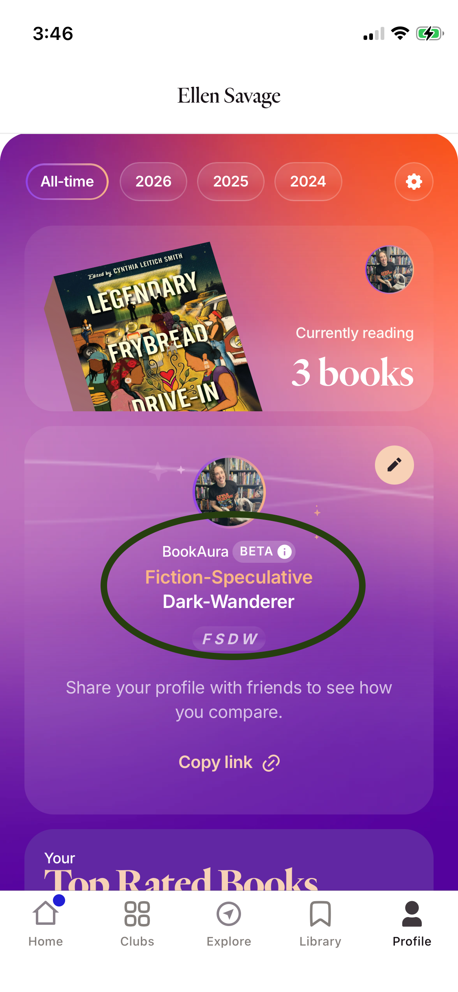
Task: Open the settings gear icon
Action: point(414,182)
